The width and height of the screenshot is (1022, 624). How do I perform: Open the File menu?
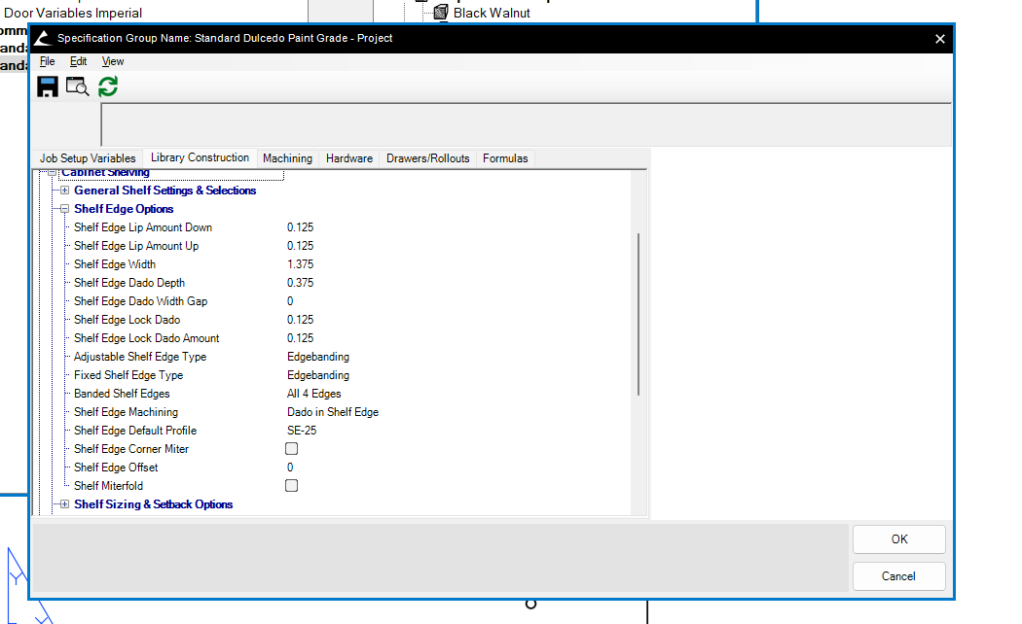pyautogui.click(x=47, y=61)
